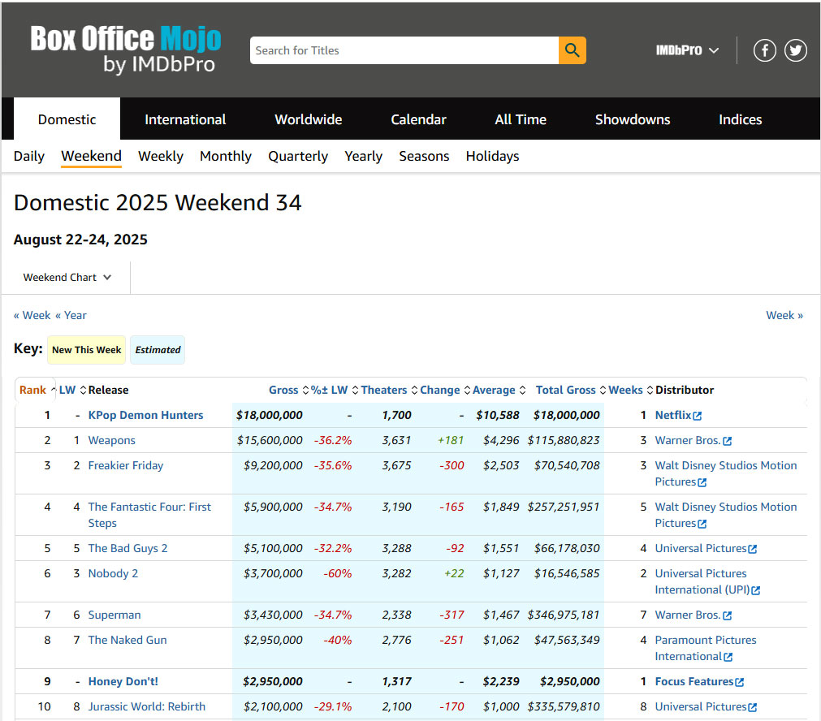Open the Box Office Mojo Twitter icon

796,50
